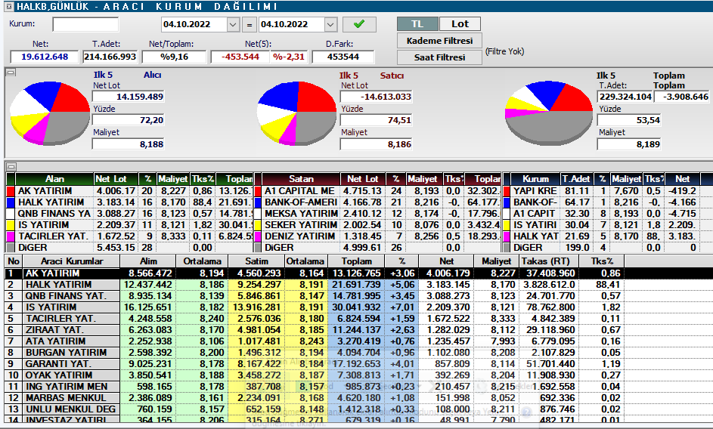Click the start date field 04.10.2022

click(194, 24)
